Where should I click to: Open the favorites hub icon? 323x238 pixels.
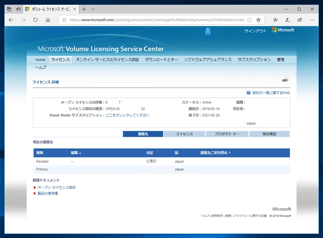click(x=275, y=20)
